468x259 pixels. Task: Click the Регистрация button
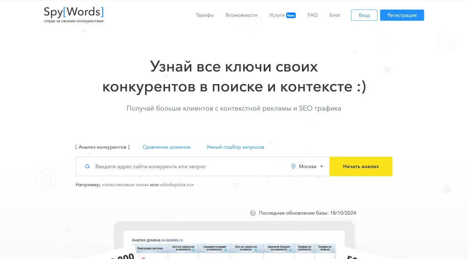point(402,15)
